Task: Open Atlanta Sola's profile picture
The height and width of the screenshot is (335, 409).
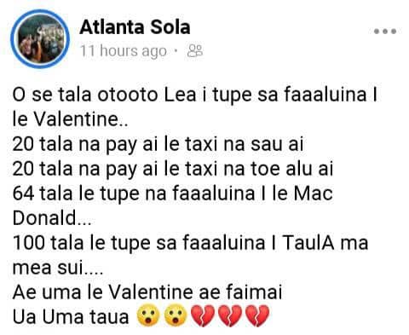Action: pyautogui.click(x=40, y=39)
